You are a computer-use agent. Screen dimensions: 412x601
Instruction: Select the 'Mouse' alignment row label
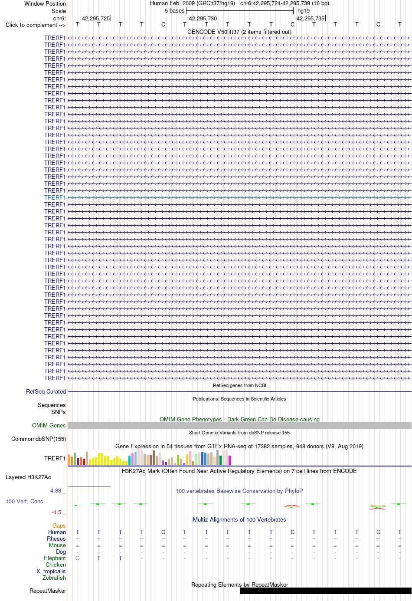[58, 545]
